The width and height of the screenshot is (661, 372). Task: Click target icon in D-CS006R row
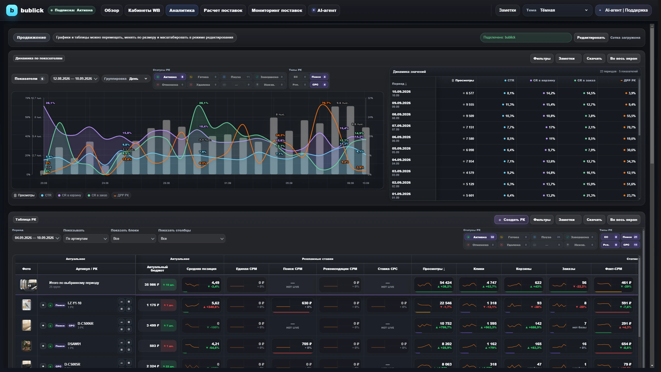point(129,329)
